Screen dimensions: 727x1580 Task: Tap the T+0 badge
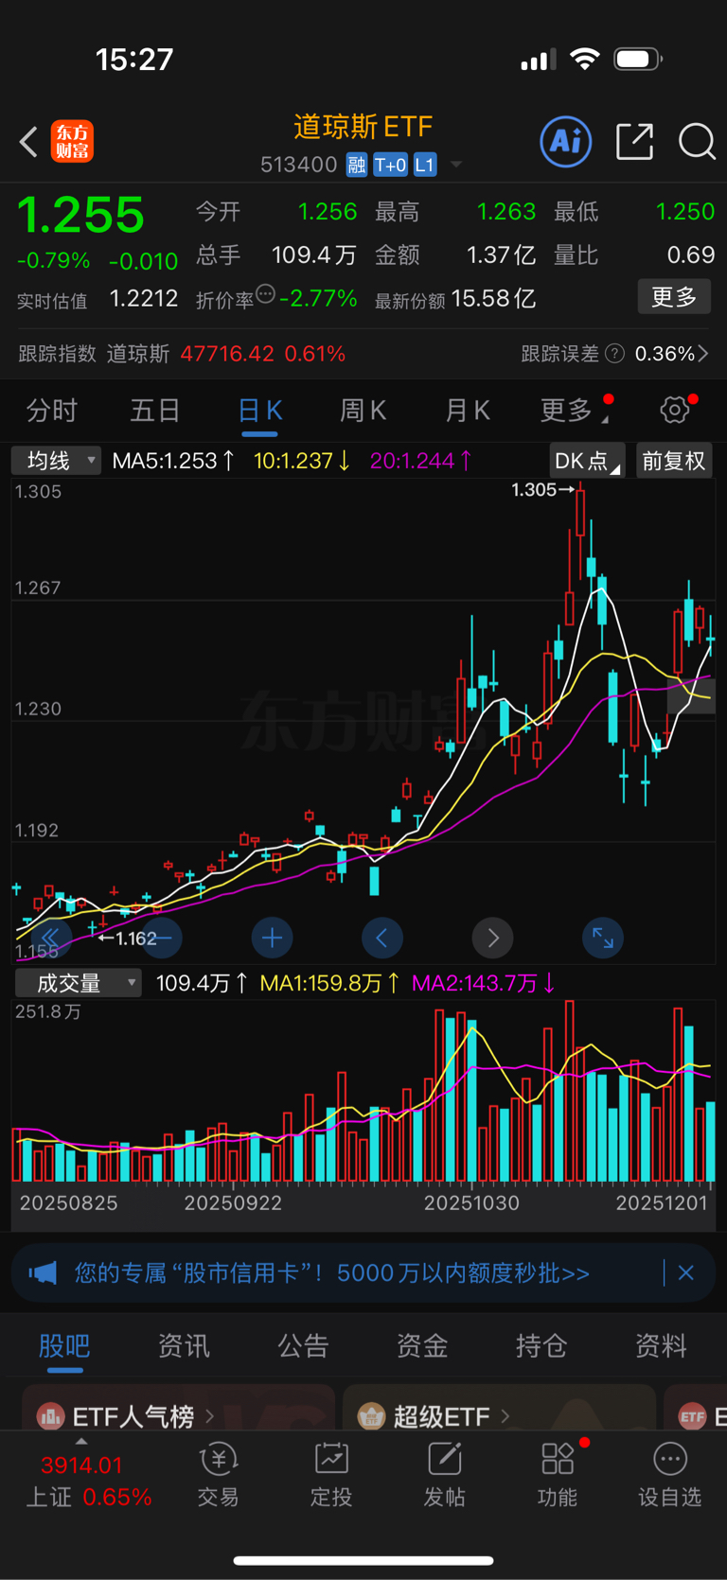tap(390, 166)
